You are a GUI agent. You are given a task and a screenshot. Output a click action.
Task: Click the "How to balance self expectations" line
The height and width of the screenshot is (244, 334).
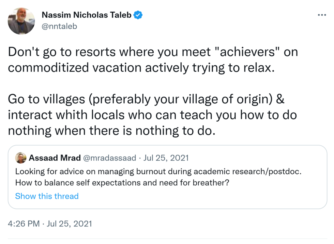(122, 183)
